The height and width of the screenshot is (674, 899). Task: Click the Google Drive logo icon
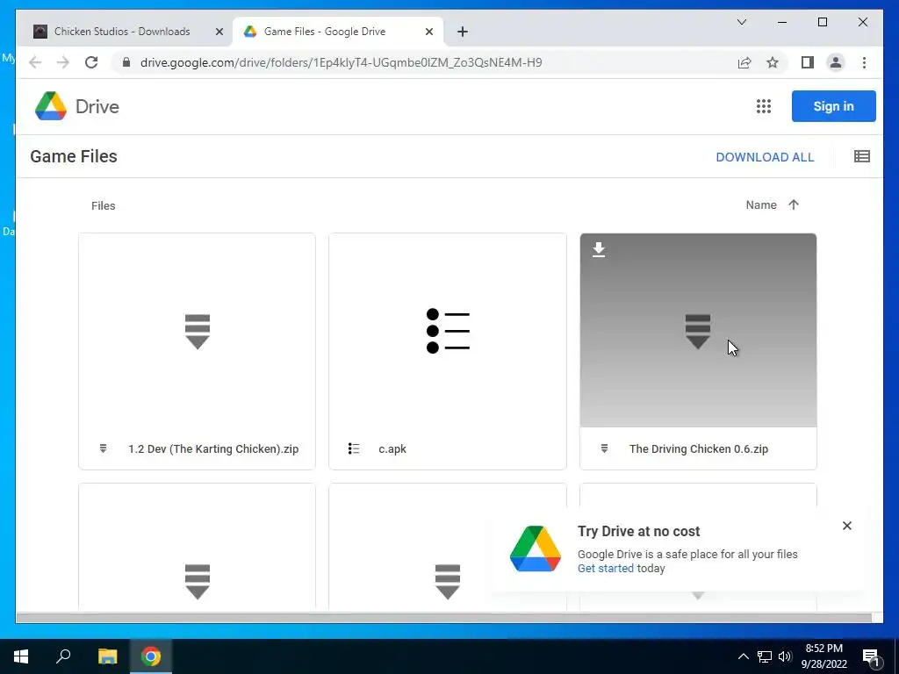[x=51, y=106]
